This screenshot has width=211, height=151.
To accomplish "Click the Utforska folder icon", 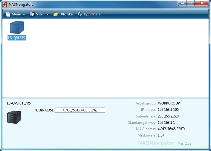I will [55, 14].
